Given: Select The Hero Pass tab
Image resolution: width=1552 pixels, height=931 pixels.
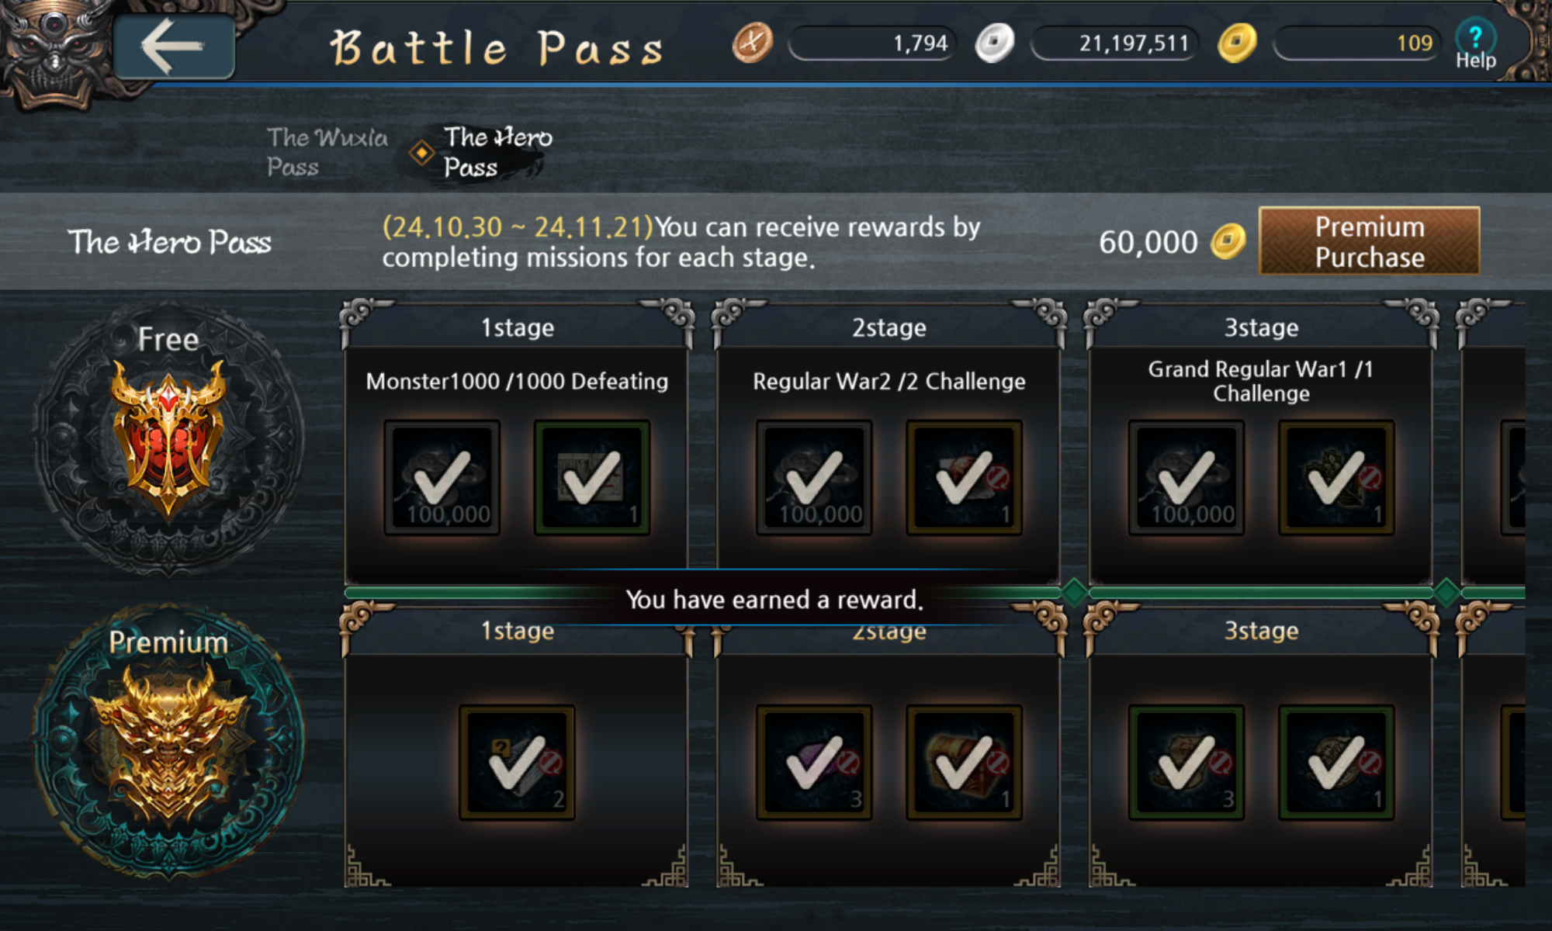Looking at the screenshot, I should pos(497,152).
